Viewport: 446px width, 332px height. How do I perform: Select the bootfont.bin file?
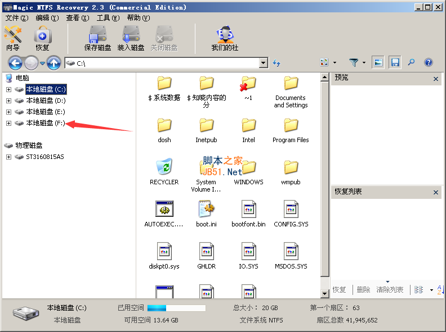click(248, 213)
